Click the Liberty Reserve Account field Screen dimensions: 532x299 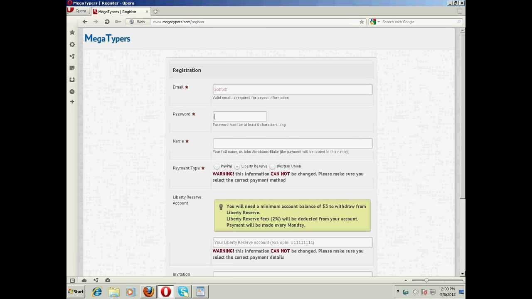pos(293,243)
